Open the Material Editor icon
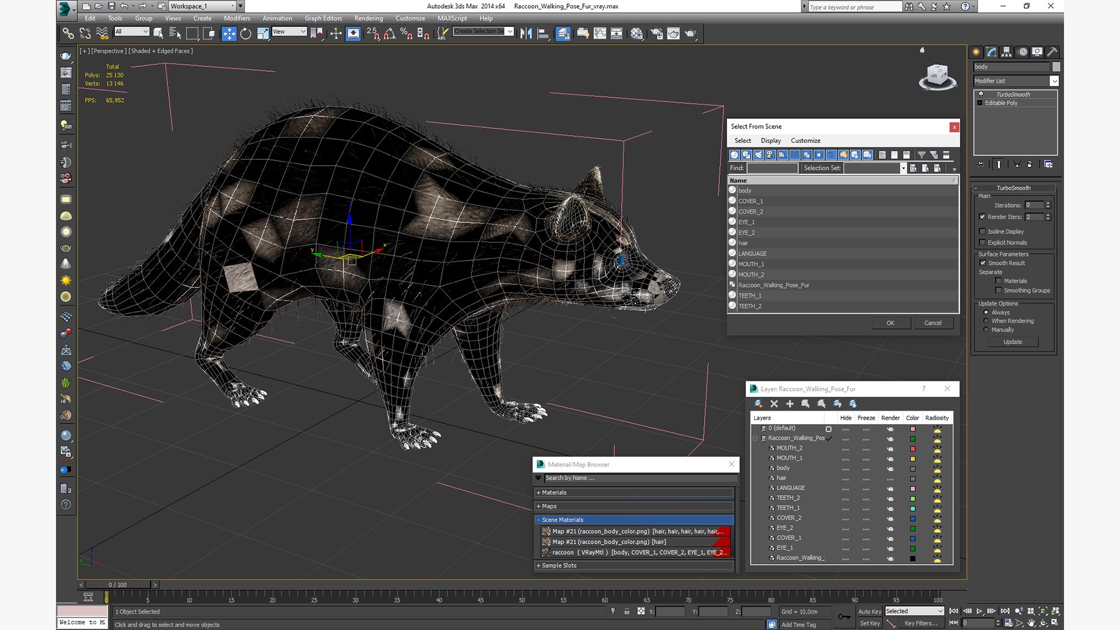This screenshot has height=630, width=1120. click(636, 33)
